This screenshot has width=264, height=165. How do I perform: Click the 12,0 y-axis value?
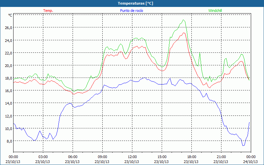click(9, 116)
